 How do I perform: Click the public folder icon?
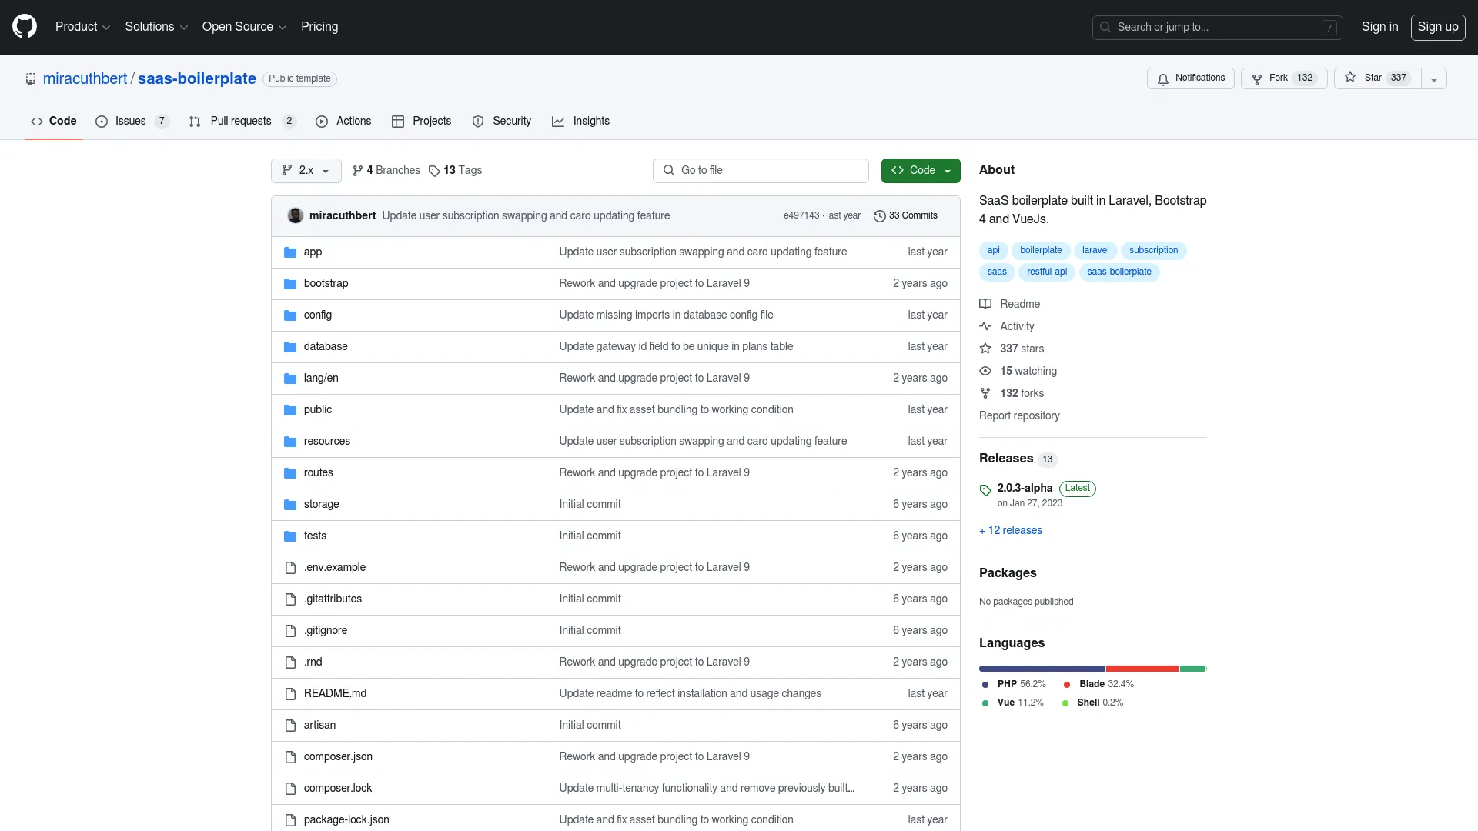(290, 410)
